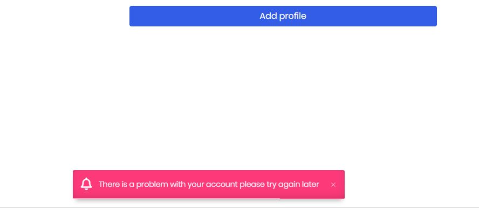
Task: Dismiss the error toast with the X
Action: point(333,185)
